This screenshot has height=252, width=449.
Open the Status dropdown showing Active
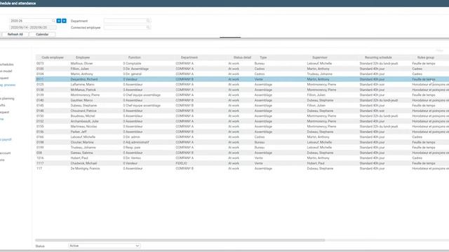[105, 246]
